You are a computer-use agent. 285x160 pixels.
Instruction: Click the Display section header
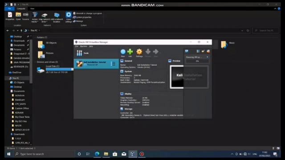128,94
